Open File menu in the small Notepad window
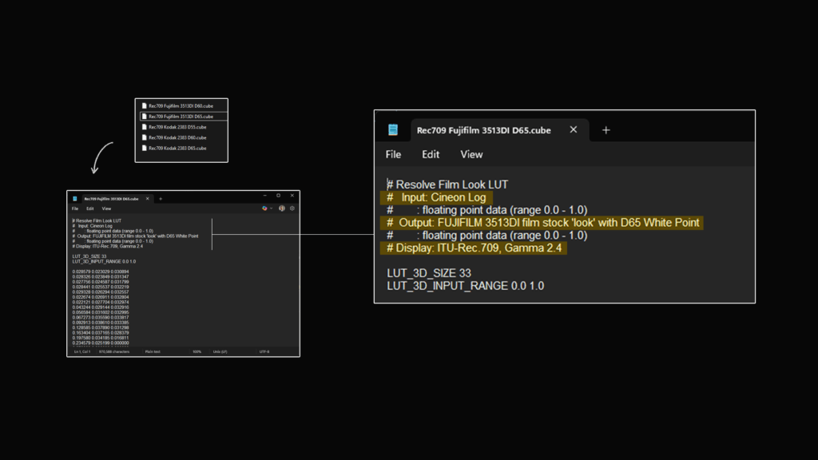This screenshot has height=460, width=818. point(75,208)
